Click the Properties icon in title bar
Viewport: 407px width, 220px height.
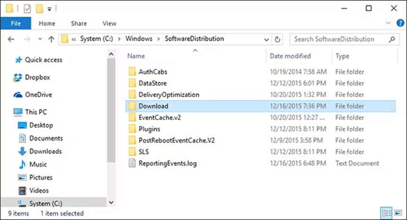(x=27, y=8)
